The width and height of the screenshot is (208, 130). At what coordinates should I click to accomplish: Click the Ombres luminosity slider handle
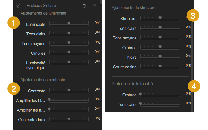[x=69, y=52]
